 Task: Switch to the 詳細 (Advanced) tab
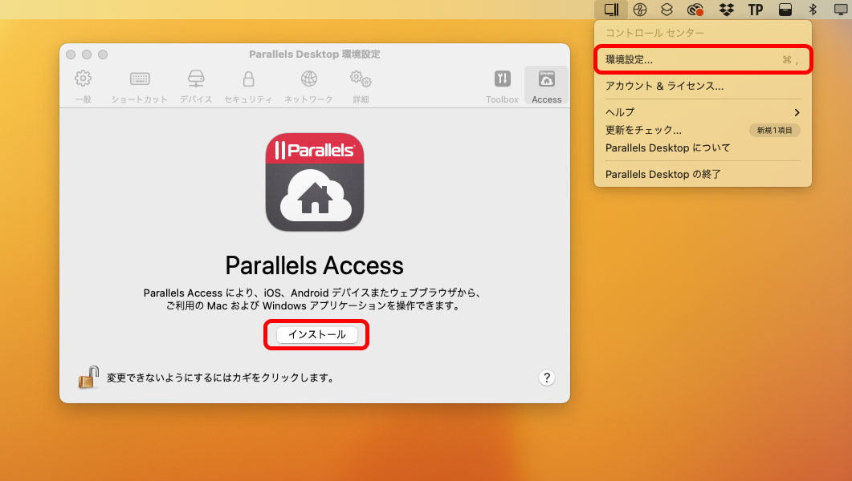coord(361,87)
